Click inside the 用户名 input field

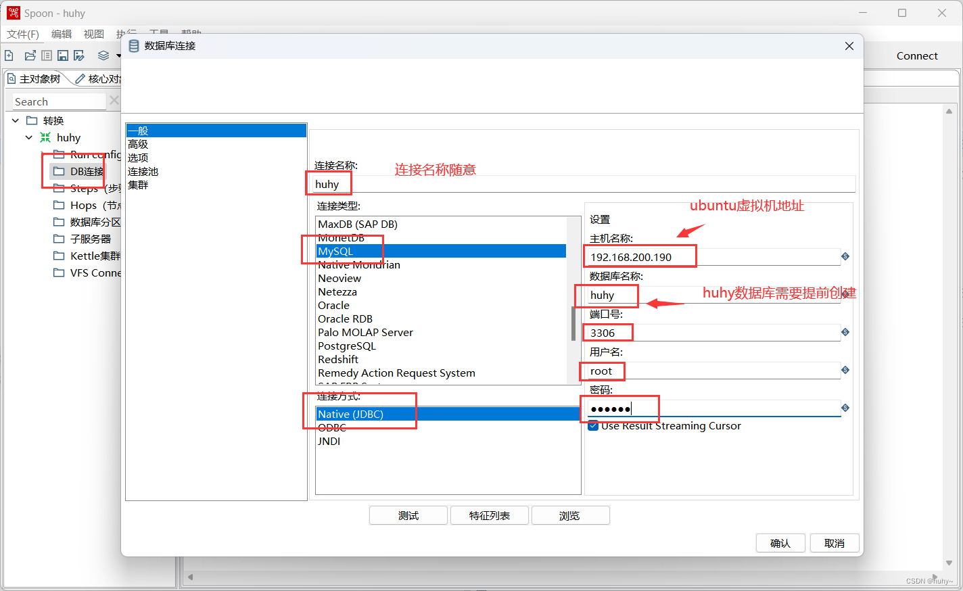pyautogui.click(x=713, y=371)
